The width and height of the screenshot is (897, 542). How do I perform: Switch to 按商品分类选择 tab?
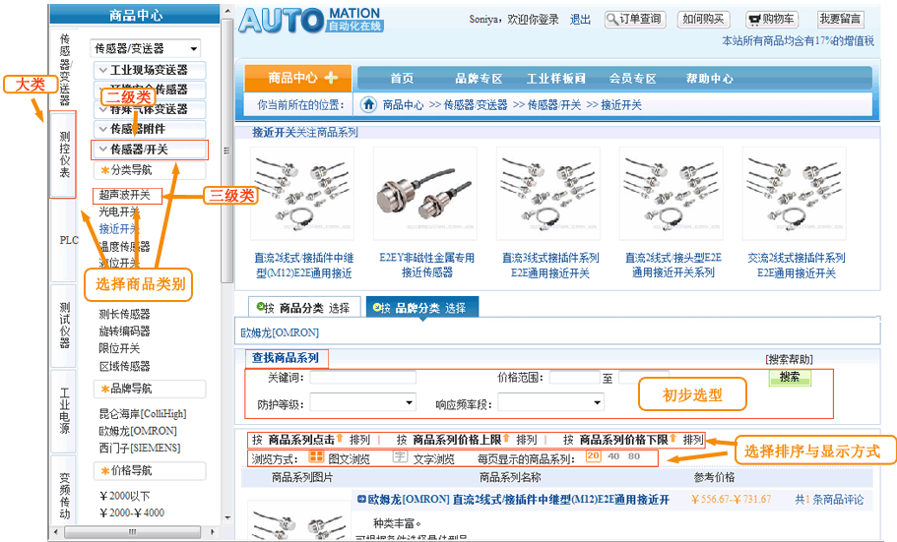coord(304,308)
